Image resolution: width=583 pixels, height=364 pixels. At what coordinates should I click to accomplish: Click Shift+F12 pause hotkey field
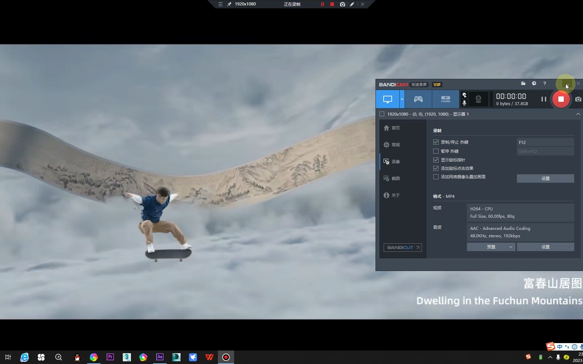pyautogui.click(x=545, y=151)
